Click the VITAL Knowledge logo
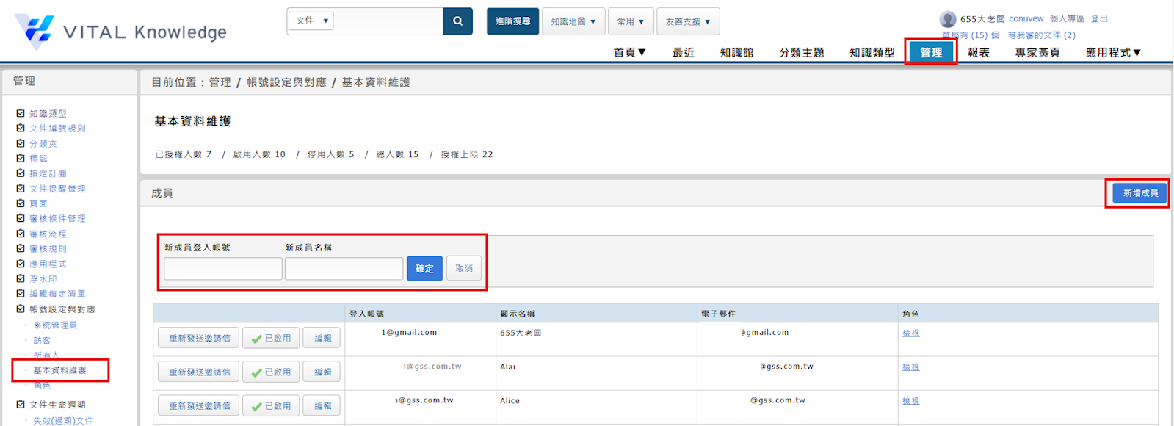This screenshot has height=426, width=1174. [x=120, y=31]
